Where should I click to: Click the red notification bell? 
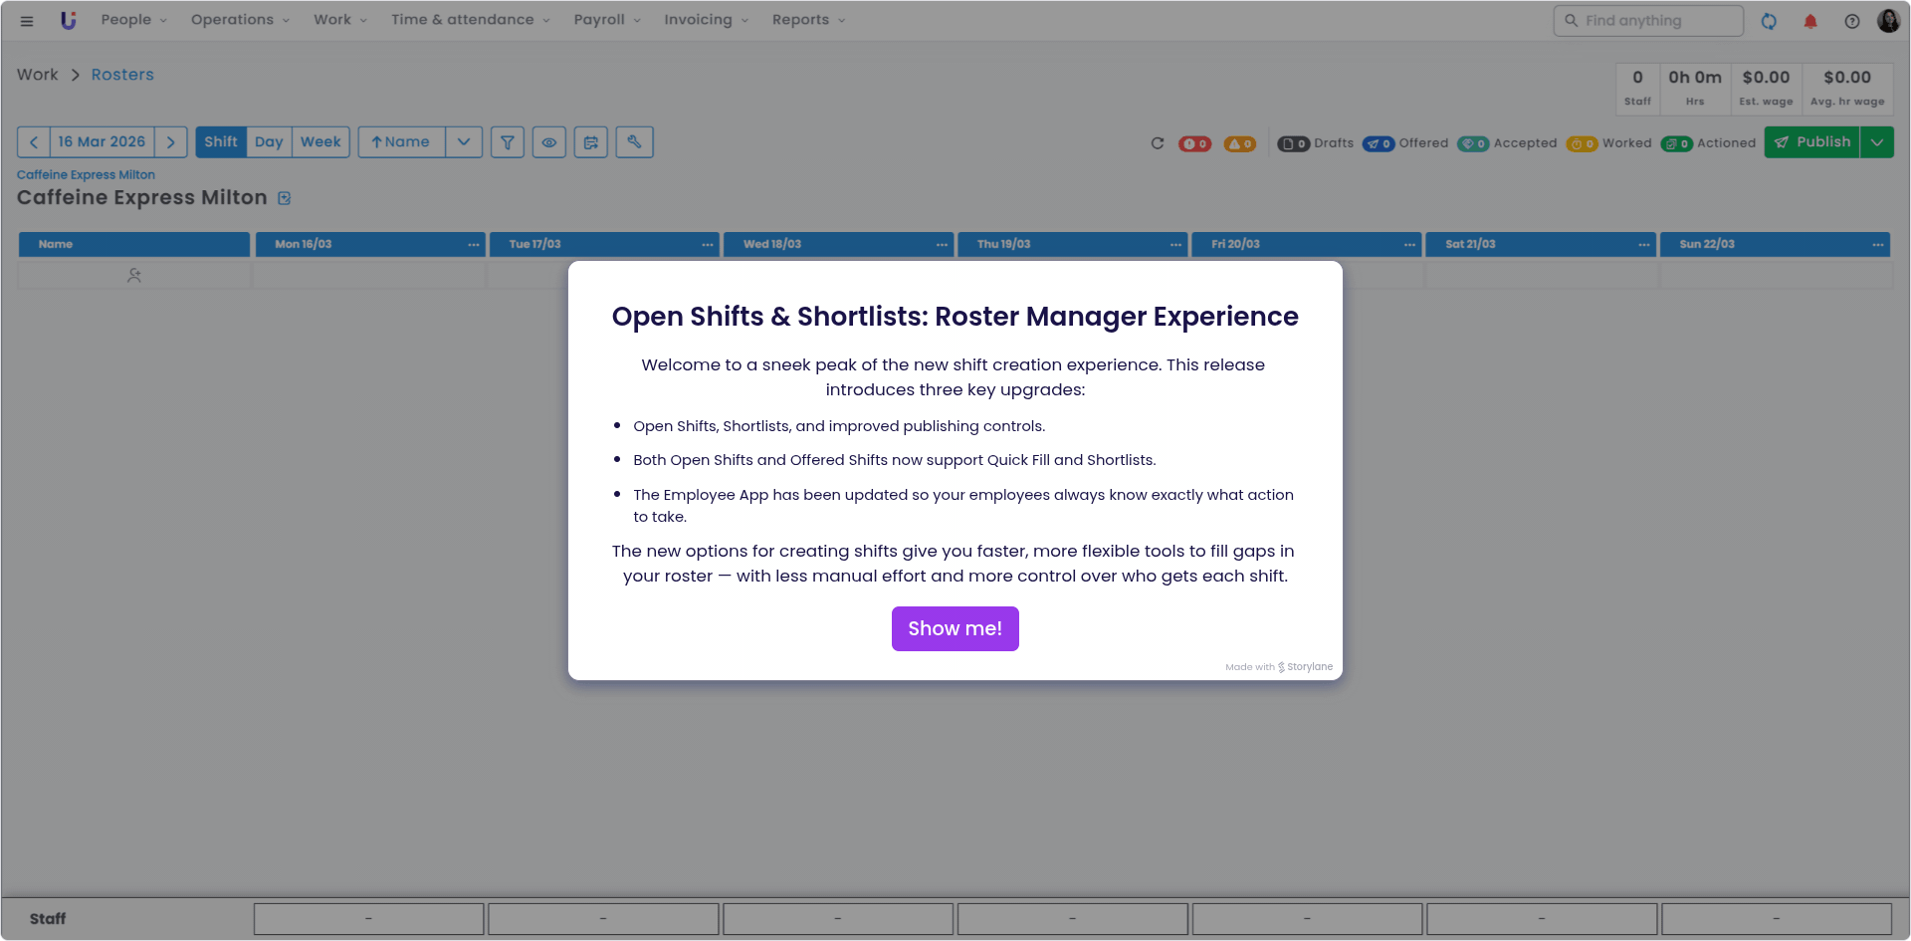(1809, 21)
